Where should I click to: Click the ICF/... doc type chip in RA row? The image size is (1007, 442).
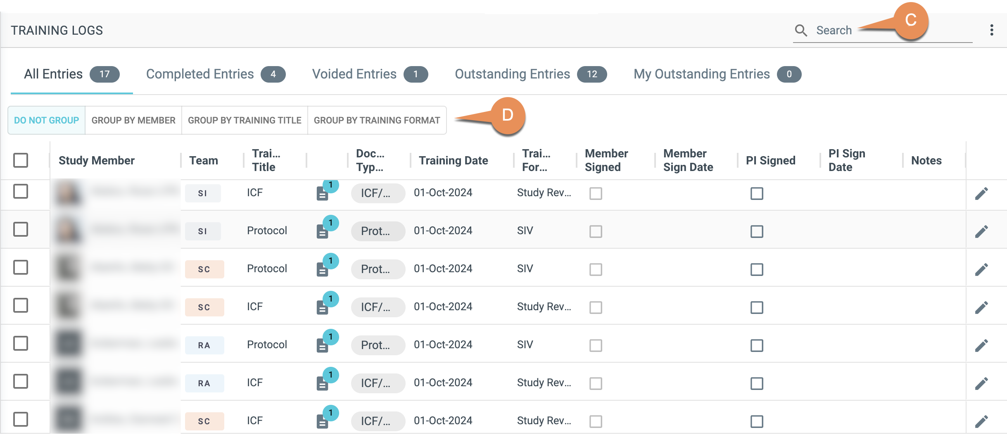click(x=378, y=383)
